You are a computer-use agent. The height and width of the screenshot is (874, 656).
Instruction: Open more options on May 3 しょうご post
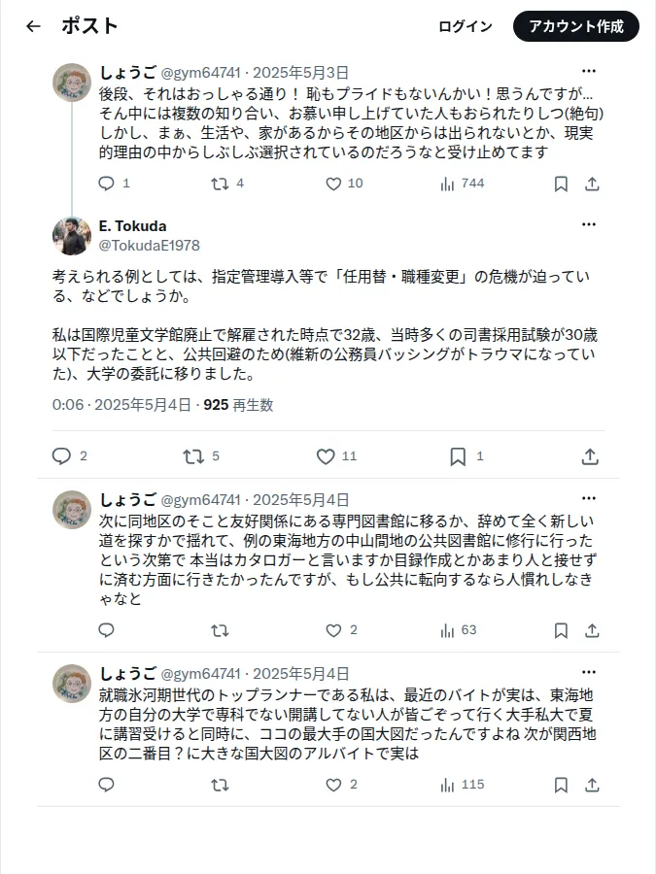[x=589, y=71]
